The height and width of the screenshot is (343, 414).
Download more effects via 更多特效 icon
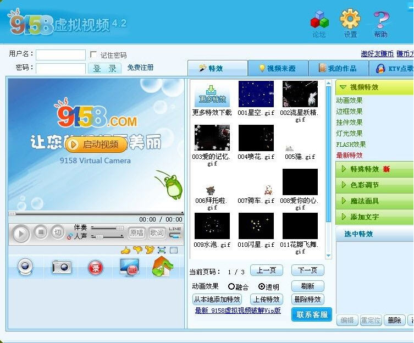pos(212,95)
